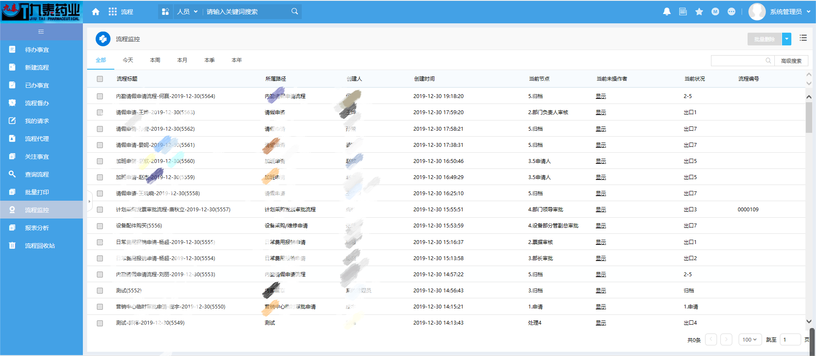The height and width of the screenshot is (356, 816).
Task: Click the list view icon beside 批量删除
Action: (x=803, y=38)
